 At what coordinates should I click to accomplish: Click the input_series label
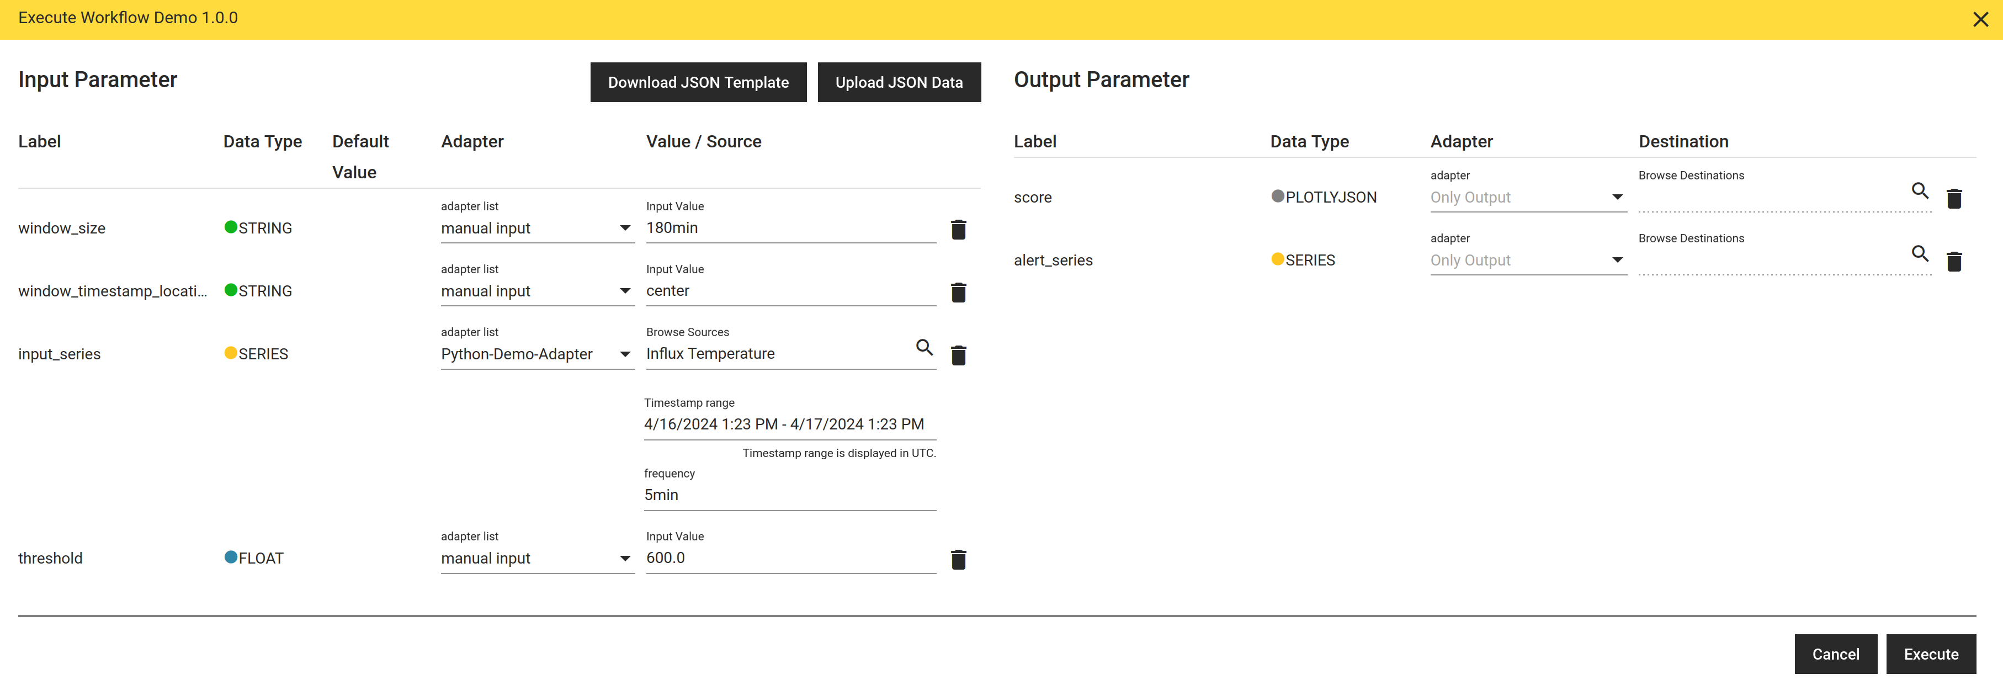tap(59, 354)
